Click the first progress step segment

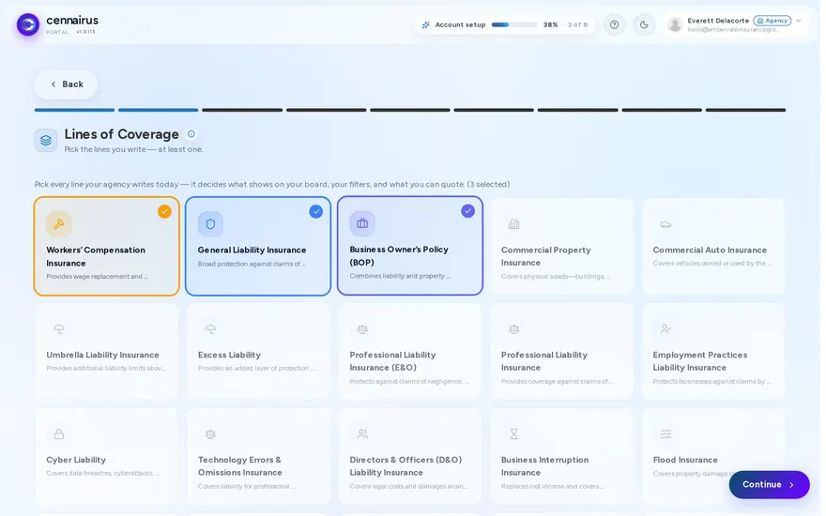[x=75, y=111]
